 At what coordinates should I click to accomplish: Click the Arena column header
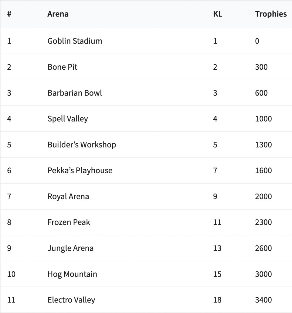[x=58, y=14]
